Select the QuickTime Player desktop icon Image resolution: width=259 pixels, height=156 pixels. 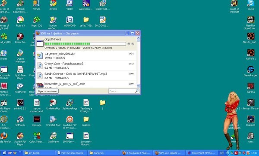coord(20,73)
